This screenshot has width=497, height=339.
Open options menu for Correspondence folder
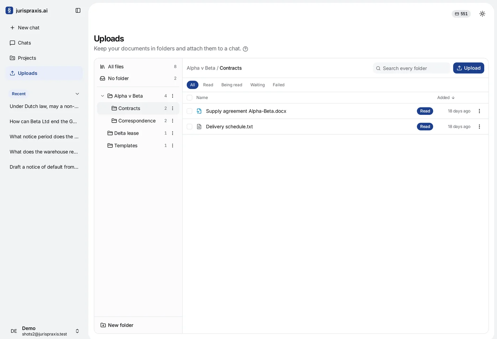tap(173, 121)
